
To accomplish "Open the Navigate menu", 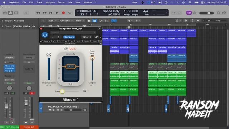I will pyautogui.click(x=50, y=3).
